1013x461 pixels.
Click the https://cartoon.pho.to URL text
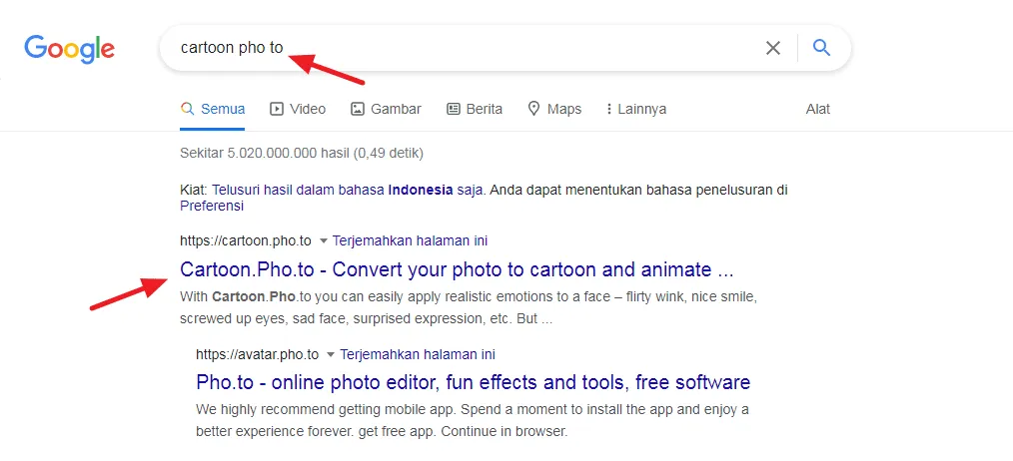click(x=246, y=240)
